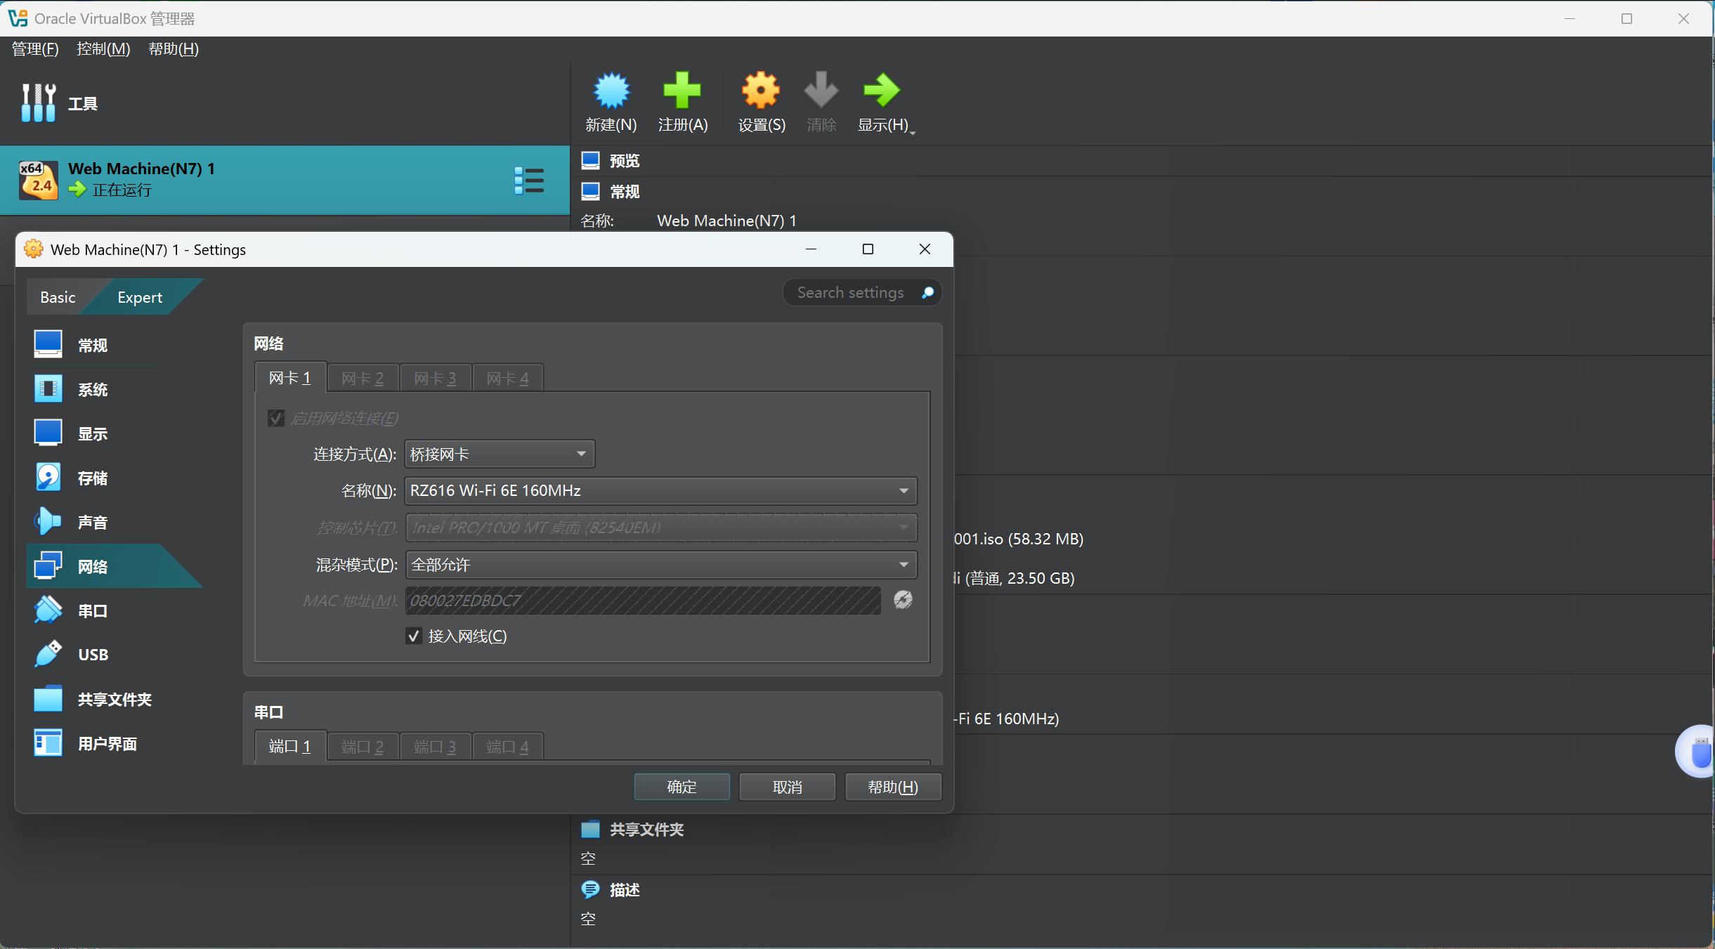1715x949 pixels.
Task: Open the 连接方式(A) dropdown showing 桥接网卡
Action: [x=500, y=454]
